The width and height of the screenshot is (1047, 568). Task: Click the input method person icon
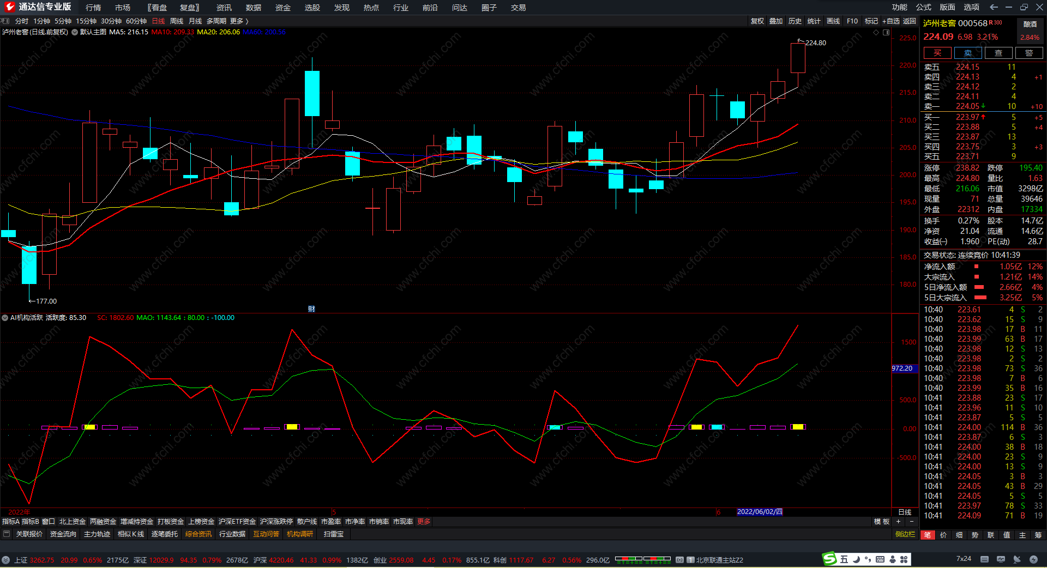point(893,559)
